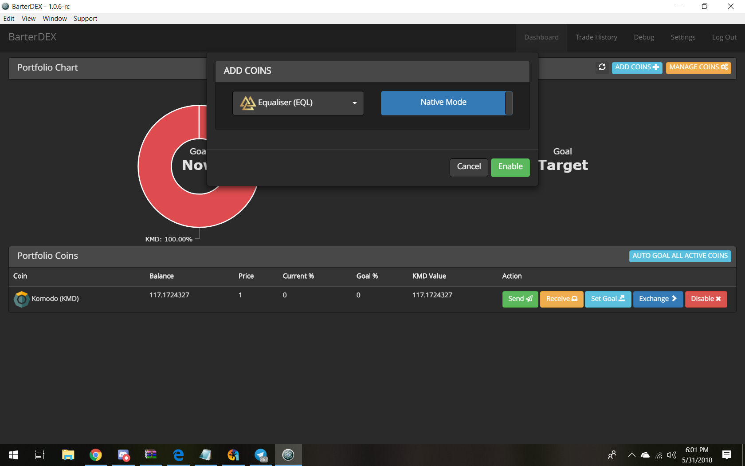Click the network Wi-Fi tray icon
This screenshot has height=466, width=745.
click(x=659, y=455)
